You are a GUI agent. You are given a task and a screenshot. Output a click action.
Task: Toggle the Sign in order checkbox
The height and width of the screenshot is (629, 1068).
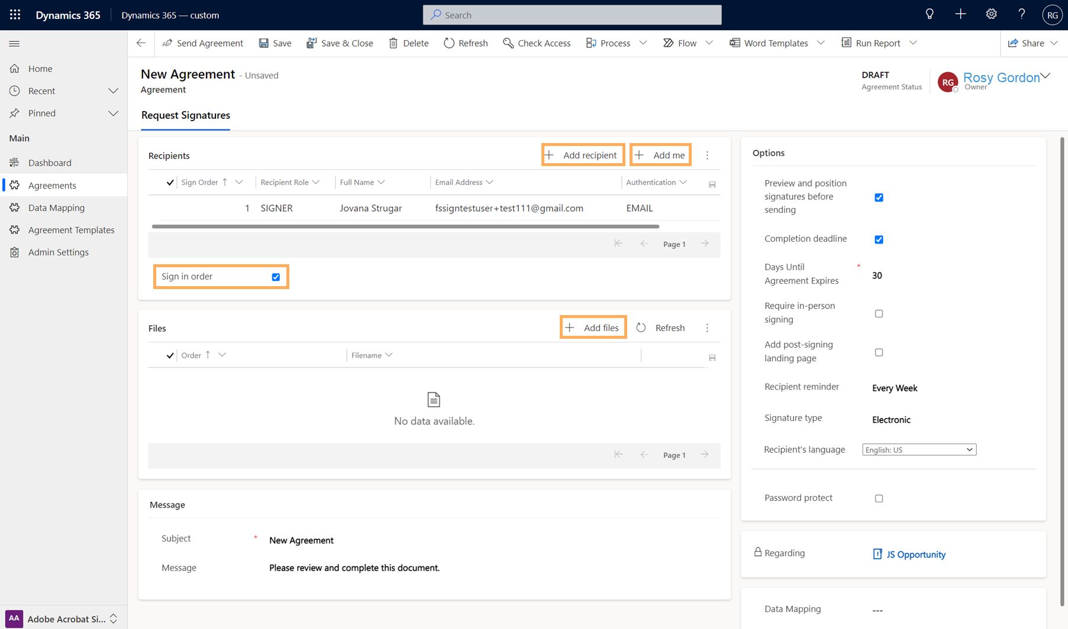[276, 277]
